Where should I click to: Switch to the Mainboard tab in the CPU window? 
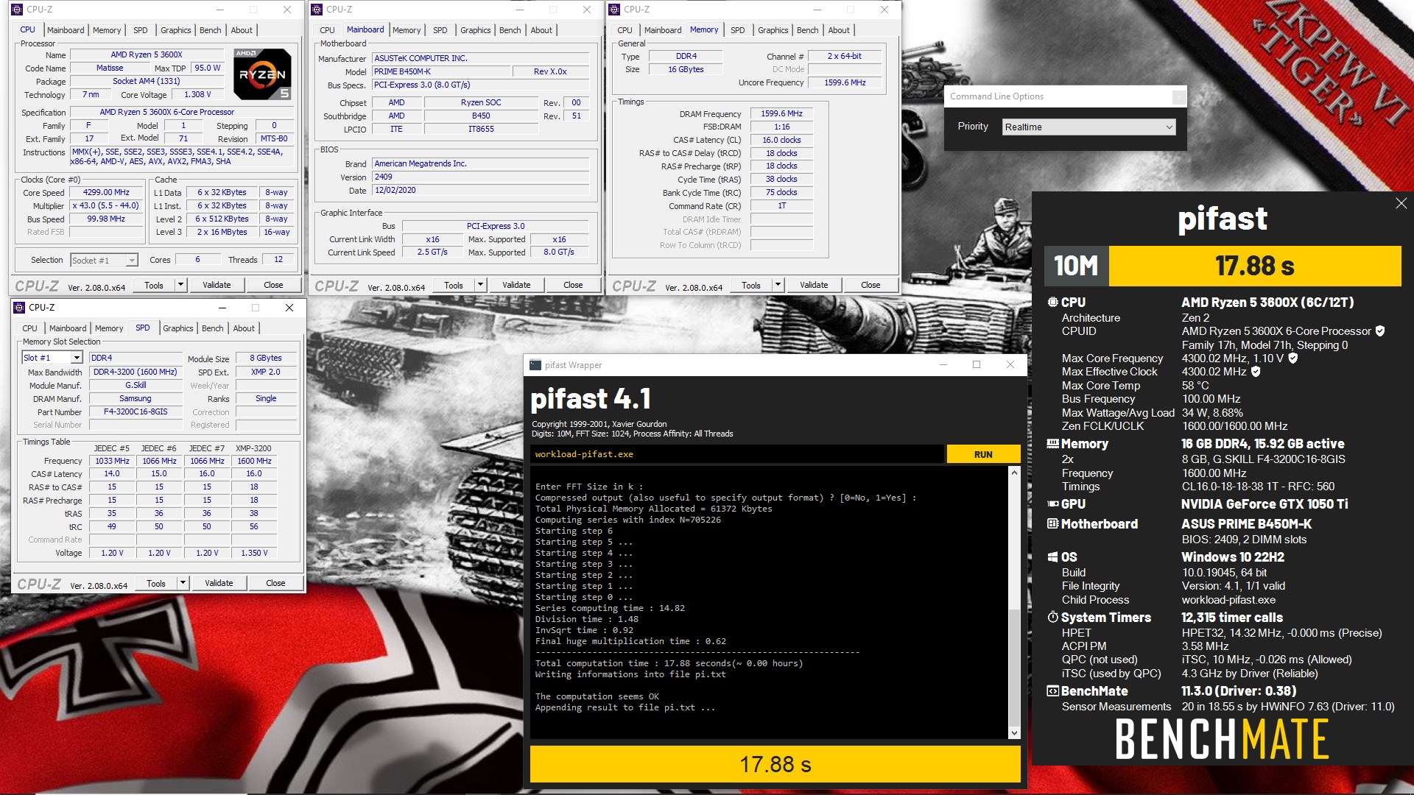click(x=66, y=30)
